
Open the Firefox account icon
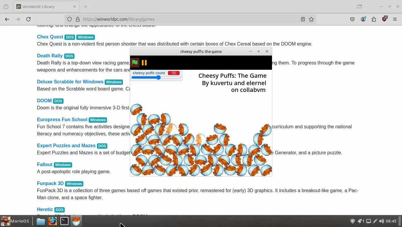point(363,19)
